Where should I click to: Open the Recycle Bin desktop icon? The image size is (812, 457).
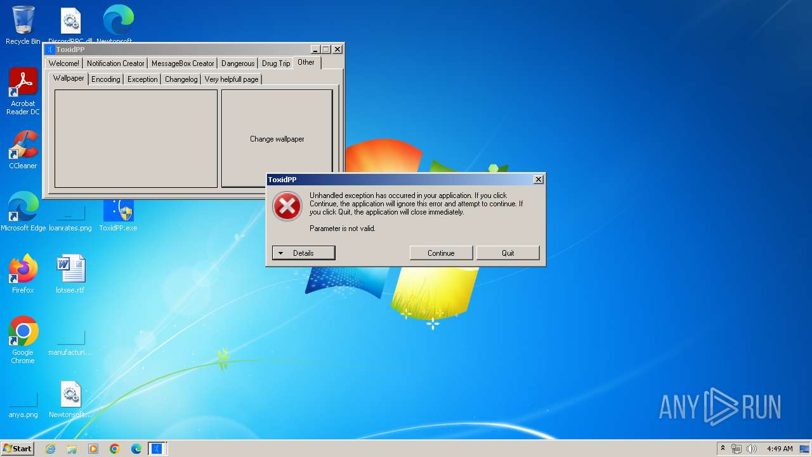pos(23,25)
